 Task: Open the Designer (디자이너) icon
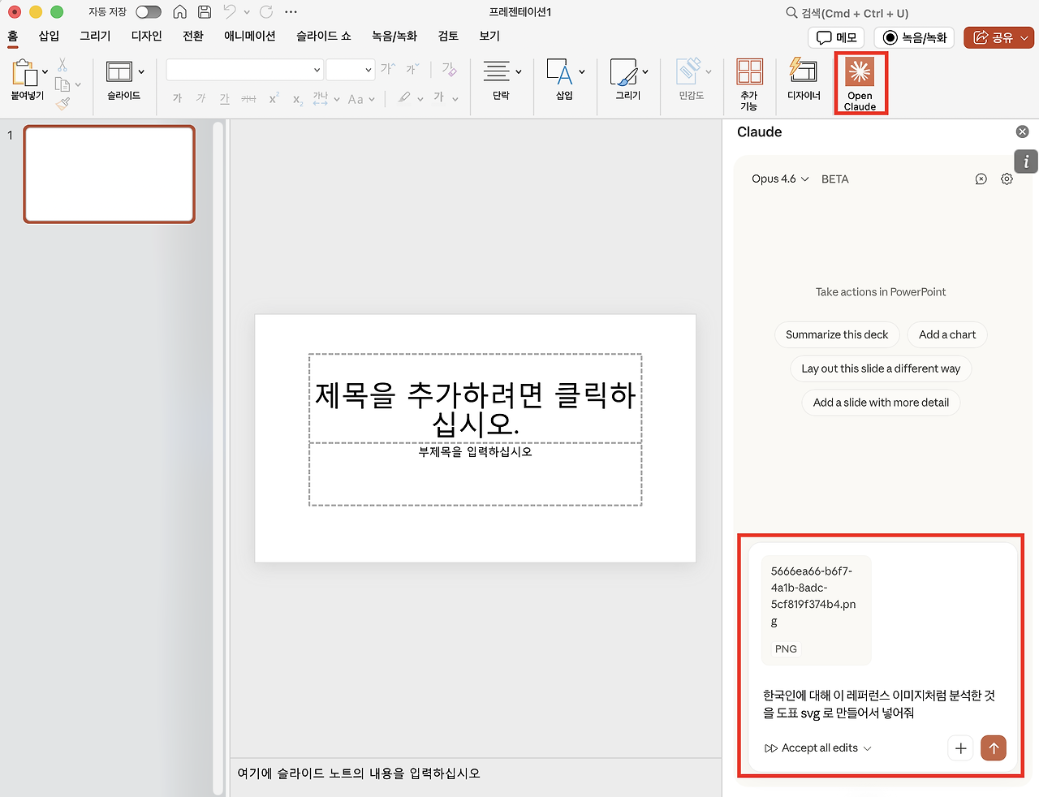click(x=803, y=71)
